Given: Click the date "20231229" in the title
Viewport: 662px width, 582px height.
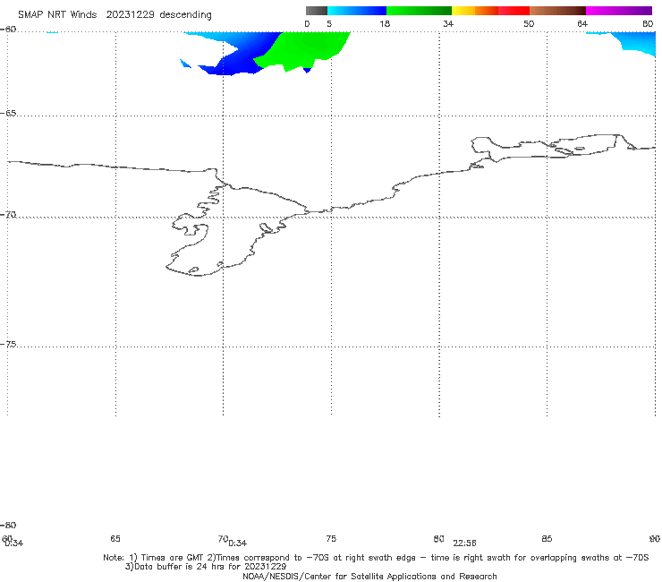Looking at the screenshot, I should tap(130, 15).
